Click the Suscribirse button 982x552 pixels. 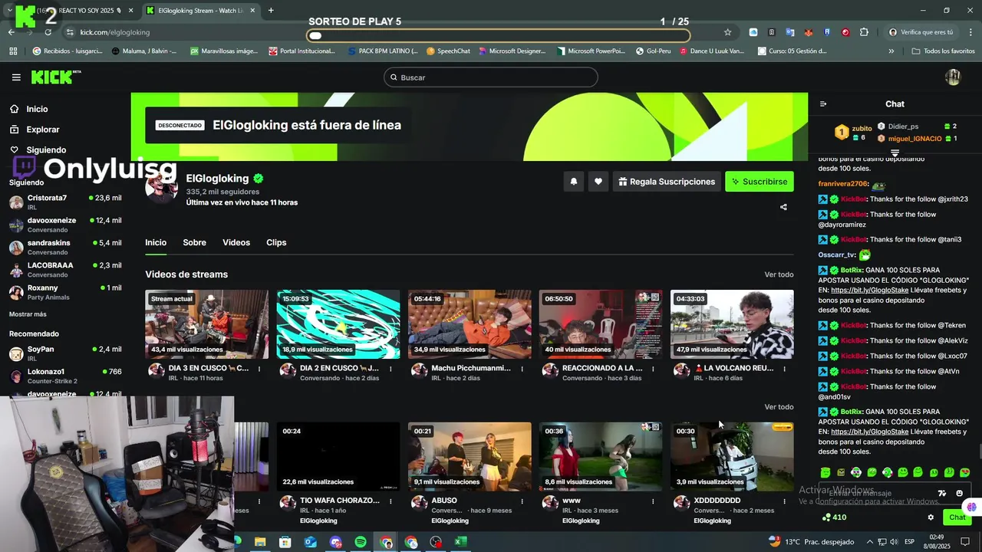[x=760, y=182]
